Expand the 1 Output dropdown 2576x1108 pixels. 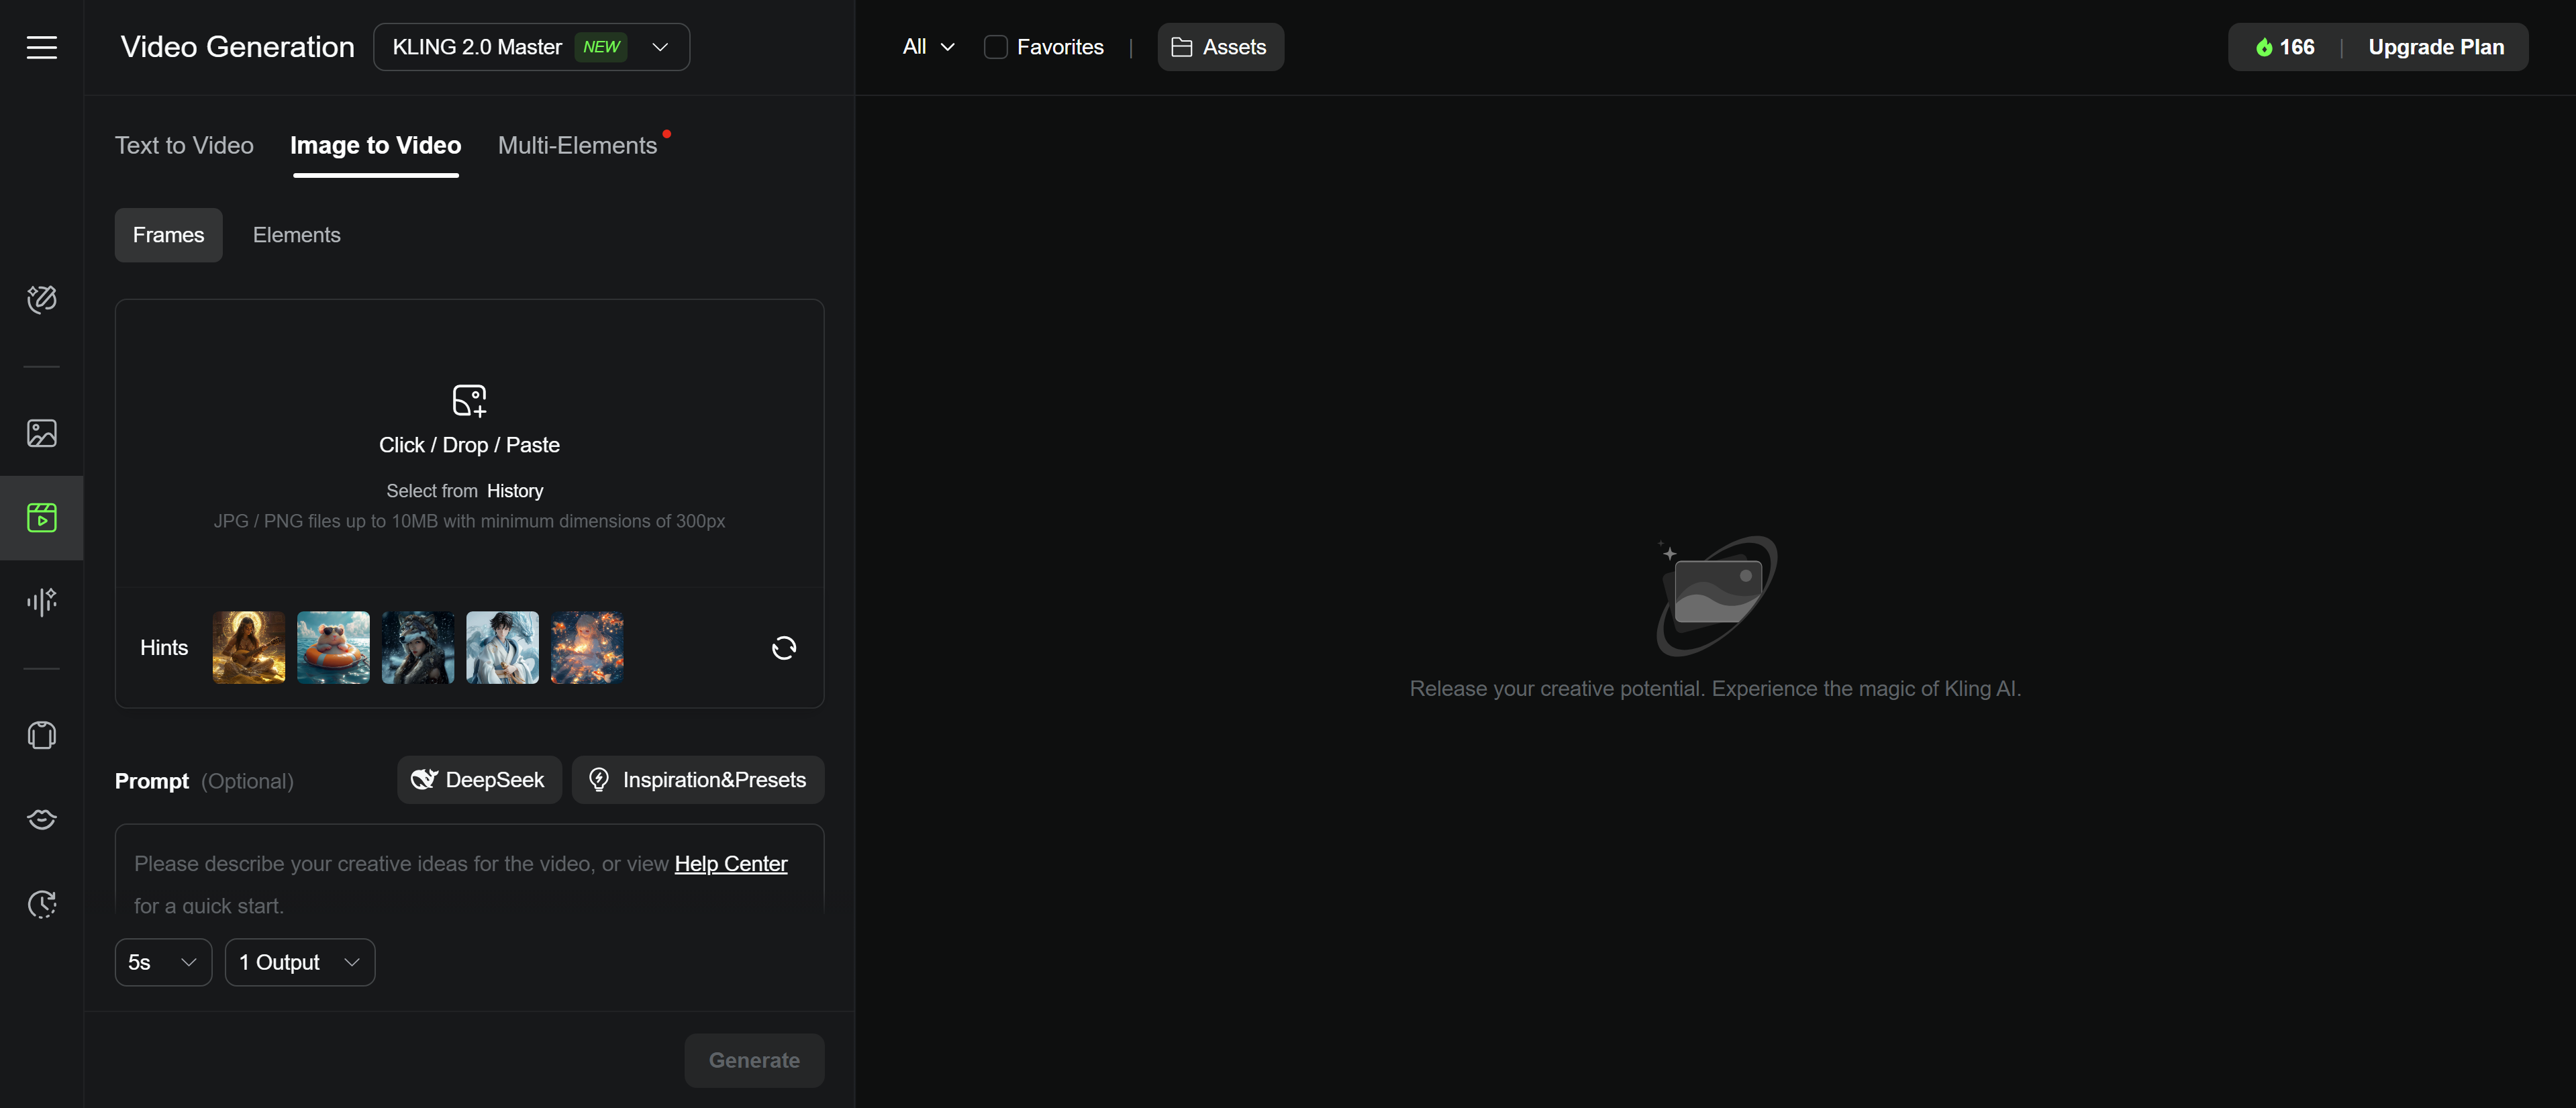[x=299, y=962]
